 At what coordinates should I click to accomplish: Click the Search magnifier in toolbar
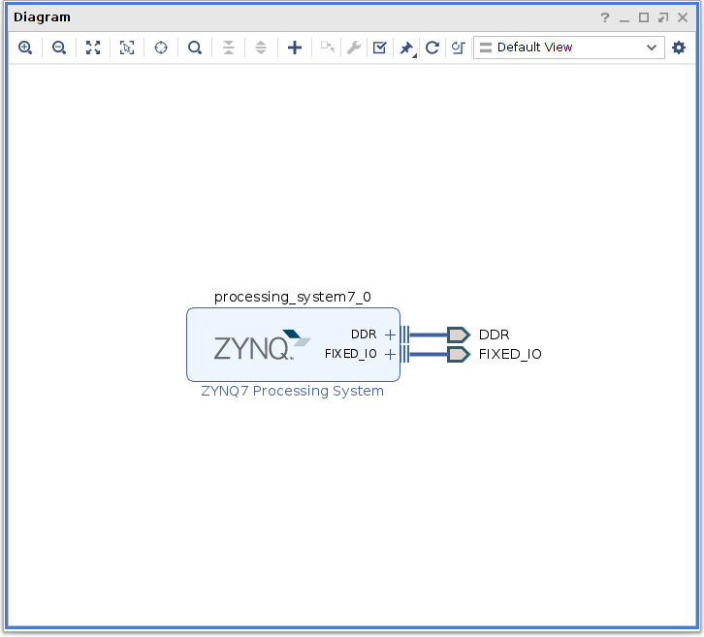click(x=195, y=48)
